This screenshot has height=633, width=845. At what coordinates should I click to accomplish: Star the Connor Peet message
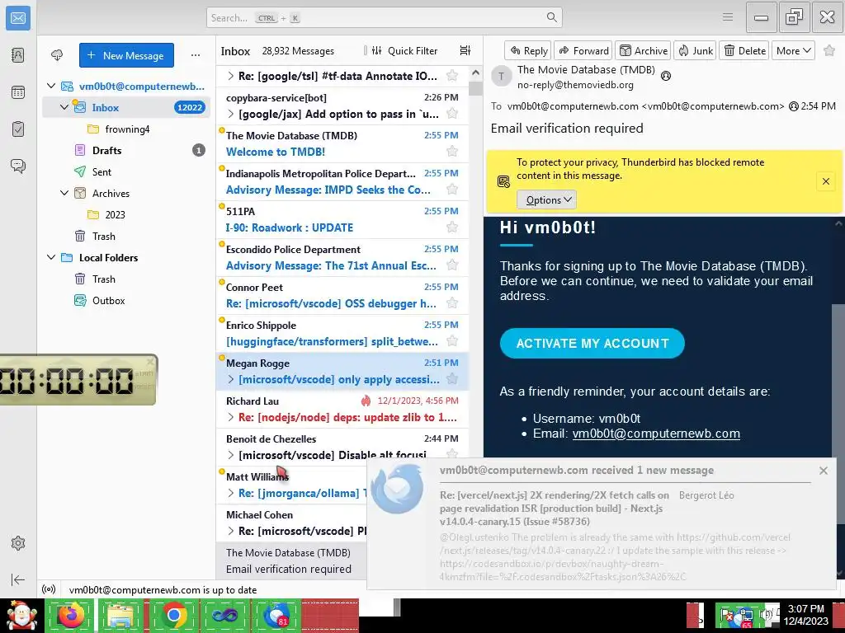(452, 303)
